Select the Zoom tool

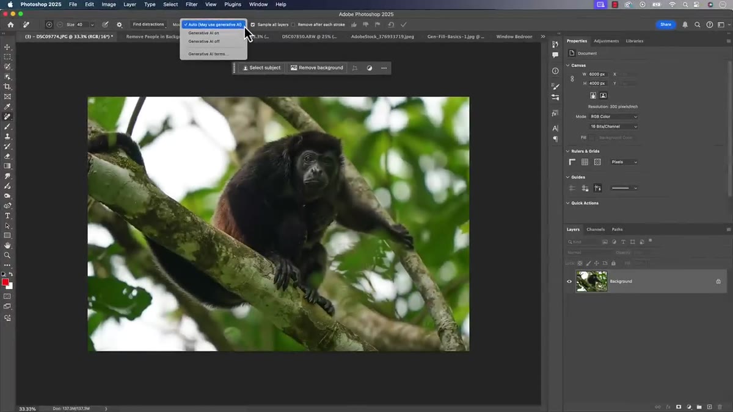coord(7,255)
